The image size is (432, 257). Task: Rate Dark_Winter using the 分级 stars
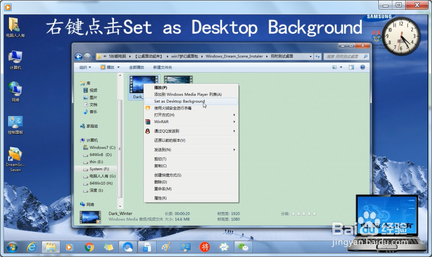tap(304, 214)
